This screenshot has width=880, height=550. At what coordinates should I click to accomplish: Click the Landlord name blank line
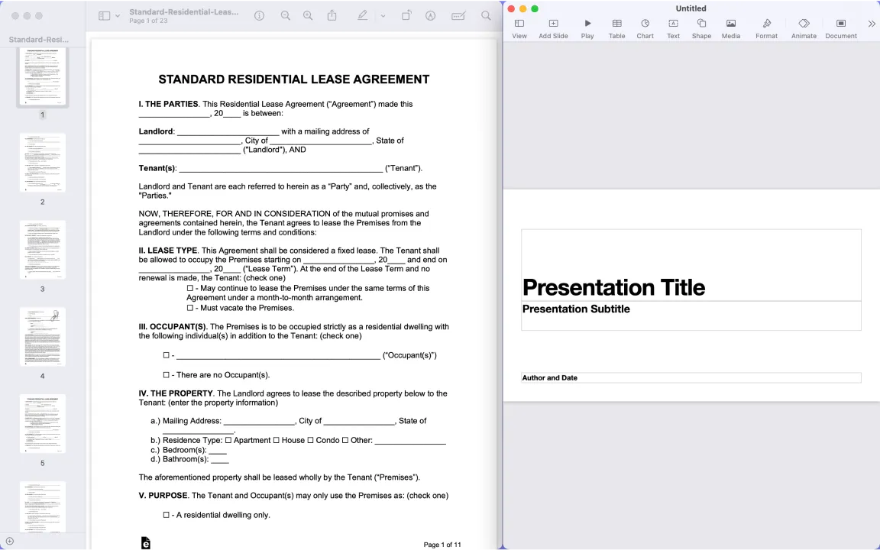tap(228, 132)
